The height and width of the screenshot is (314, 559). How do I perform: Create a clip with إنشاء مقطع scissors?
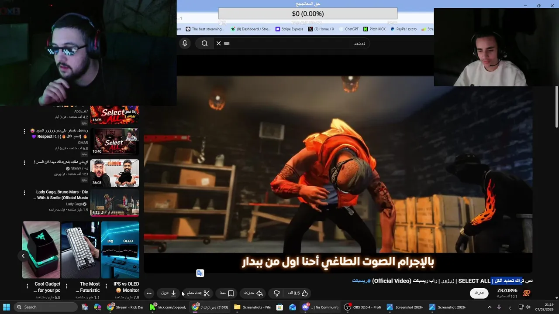pos(199,293)
